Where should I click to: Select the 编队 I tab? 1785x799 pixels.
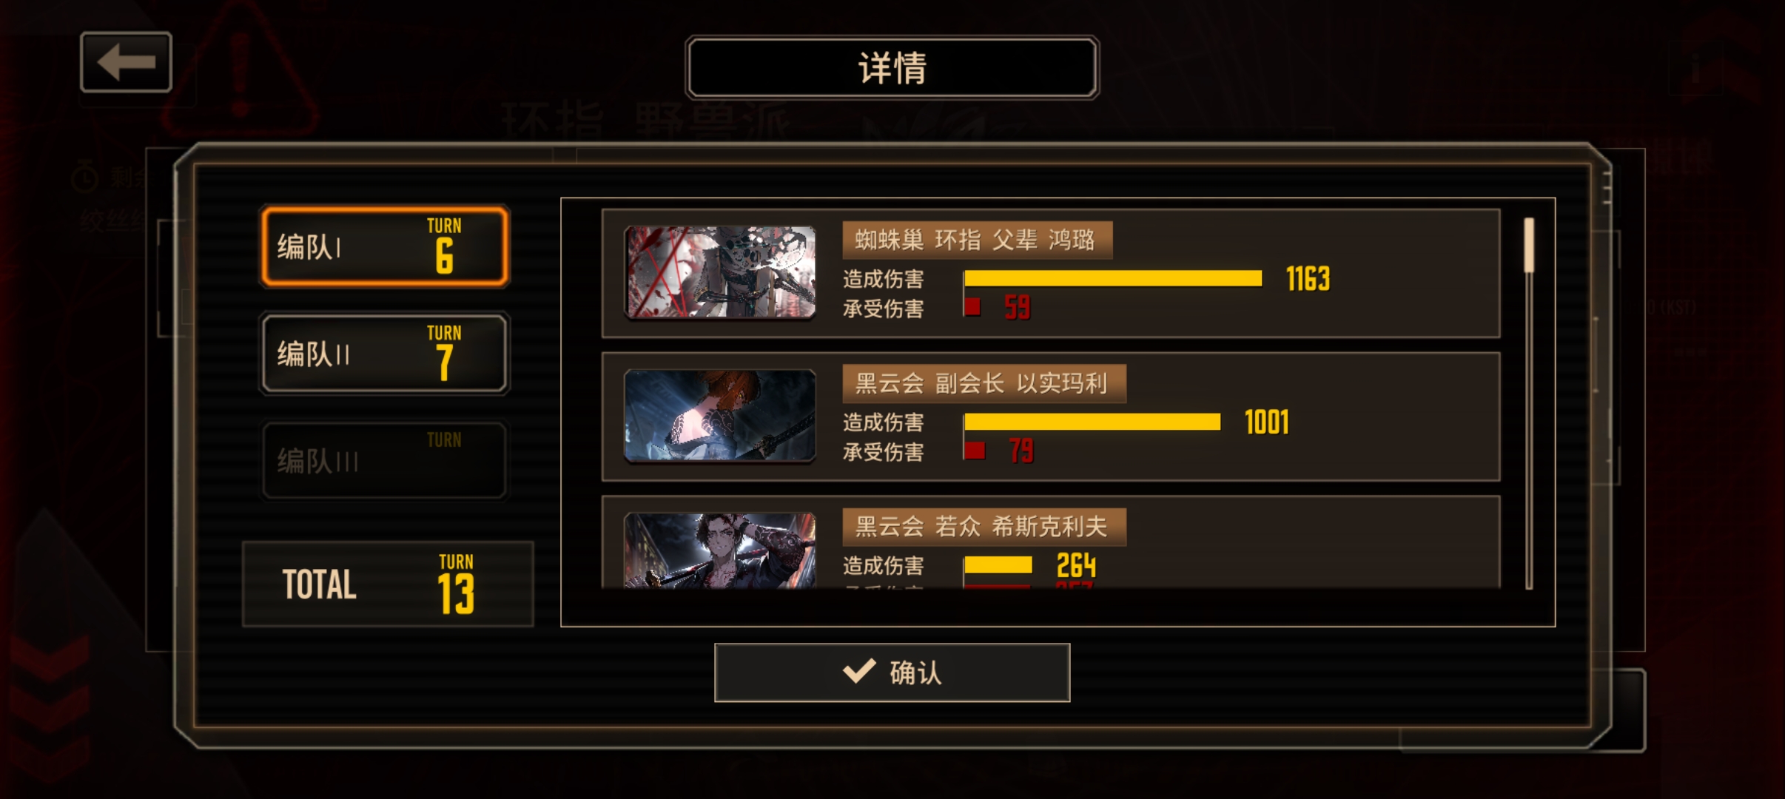pyautogui.click(x=385, y=246)
